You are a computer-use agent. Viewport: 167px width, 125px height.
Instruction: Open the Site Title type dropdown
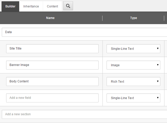point(133,49)
